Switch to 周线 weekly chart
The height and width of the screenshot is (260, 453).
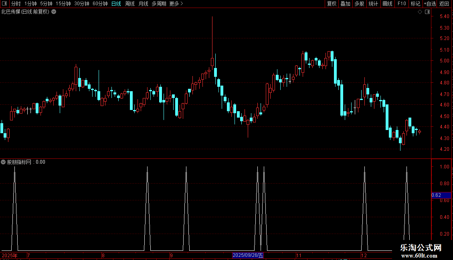[130, 4]
